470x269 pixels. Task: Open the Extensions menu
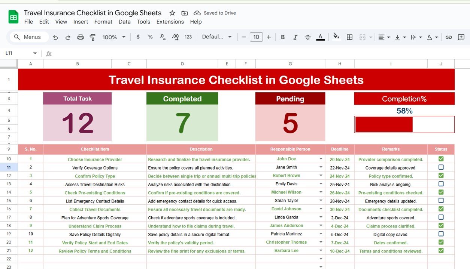tap(170, 22)
